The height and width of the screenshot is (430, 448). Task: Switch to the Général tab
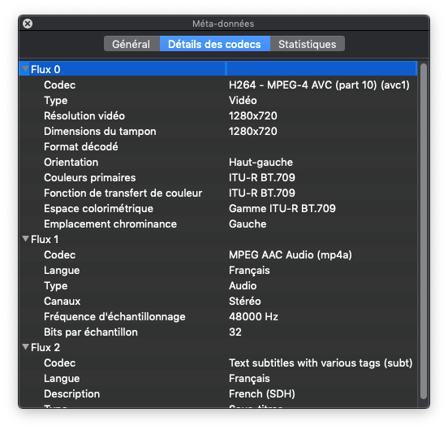click(x=131, y=44)
